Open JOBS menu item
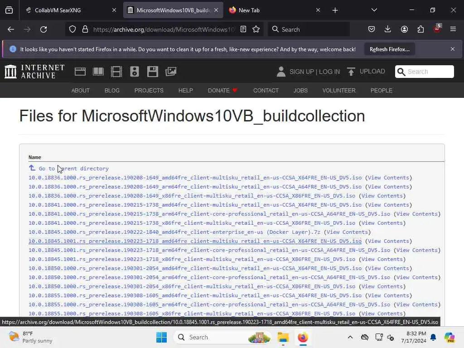 click(x=300, y=91)
